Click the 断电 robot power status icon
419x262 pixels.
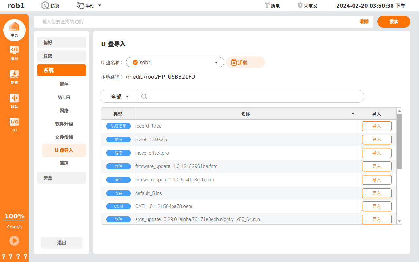click(x=267, y=6)
